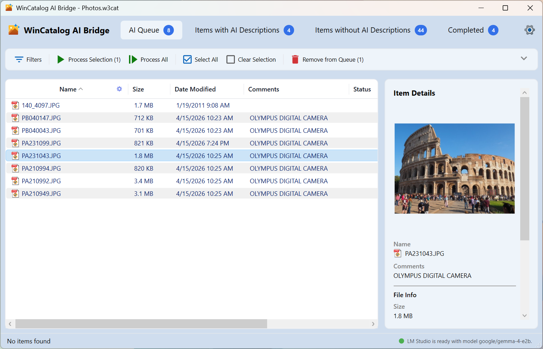
Task: Click the red trash Remove from Queue icon
Action: tap(295, 60)
